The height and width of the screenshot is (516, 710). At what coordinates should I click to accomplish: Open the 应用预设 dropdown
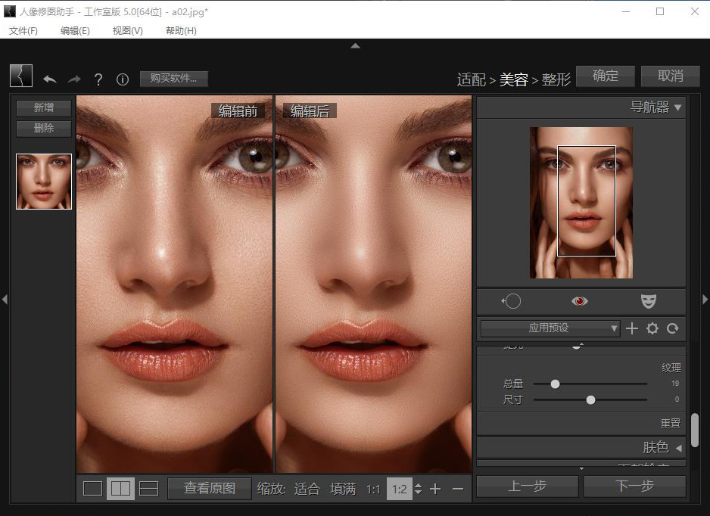[550, 328]
